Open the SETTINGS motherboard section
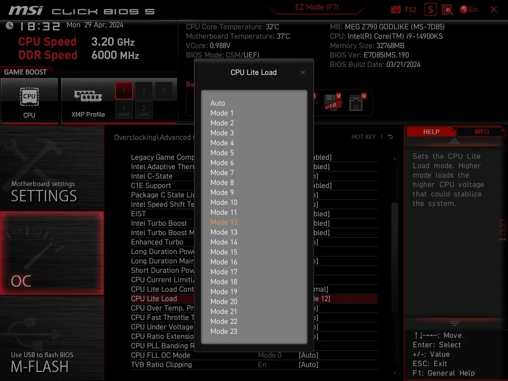This screenshot has width=508, height=381. click(52, 169)
